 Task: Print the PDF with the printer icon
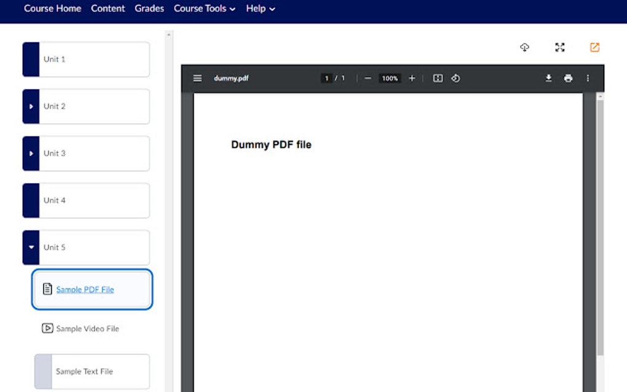tap(567, 78)
